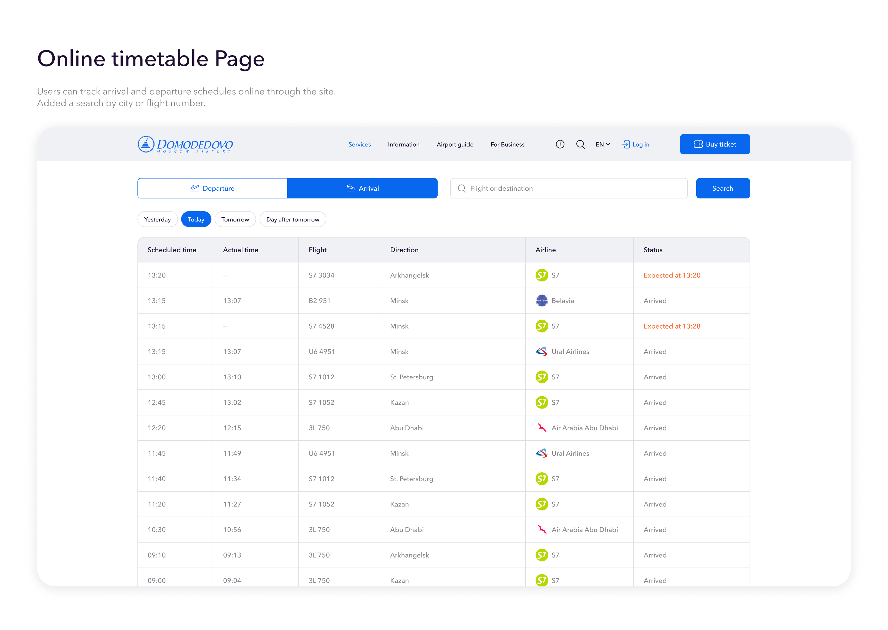The image size is (888, 630).
Task: Click Air Arabia logo on 12:20 flight
Action: [x=541, y=427]
